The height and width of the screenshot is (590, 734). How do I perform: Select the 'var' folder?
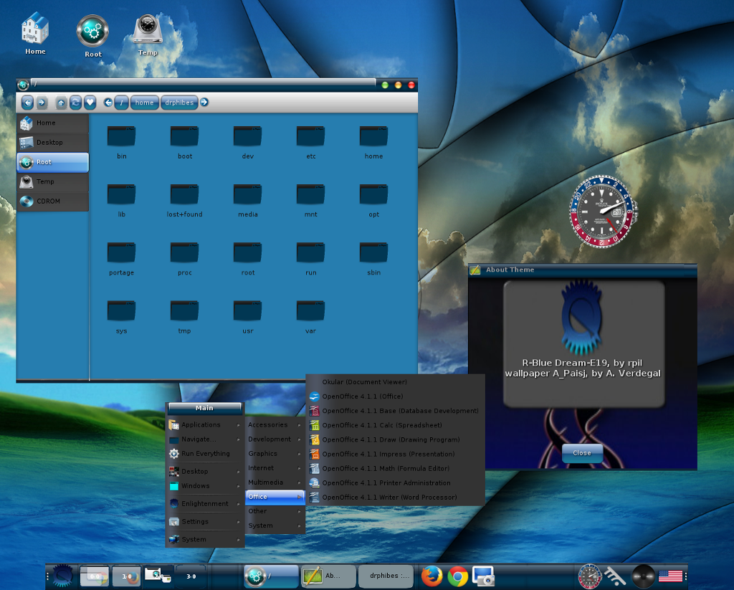pyautogui.click(x=310, y=317)
